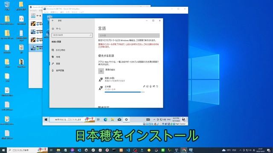Image resolution: width=273 pixels, height=153 pixels.
Task: Select 言語 in the Settings sidebar
Action: (56, 64)
